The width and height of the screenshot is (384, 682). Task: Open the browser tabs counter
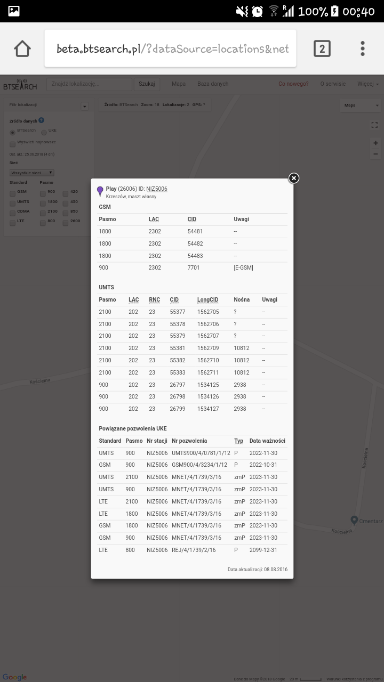[322, 48]
